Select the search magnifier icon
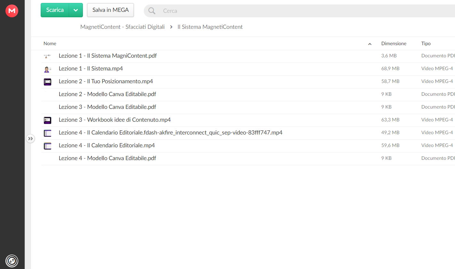The width and height of the screenshot is (455, 269). pyautogui.click(x=152, y=11)
